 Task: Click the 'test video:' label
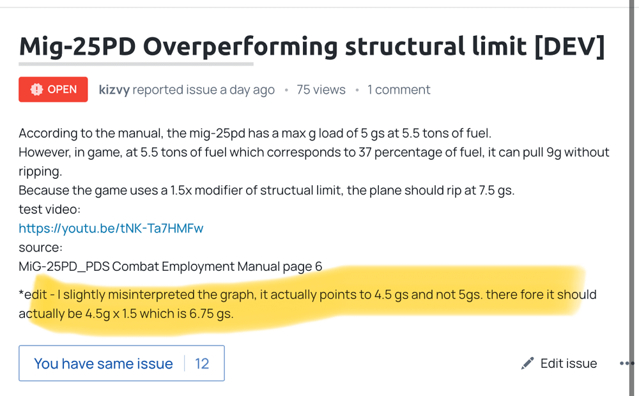49,209
